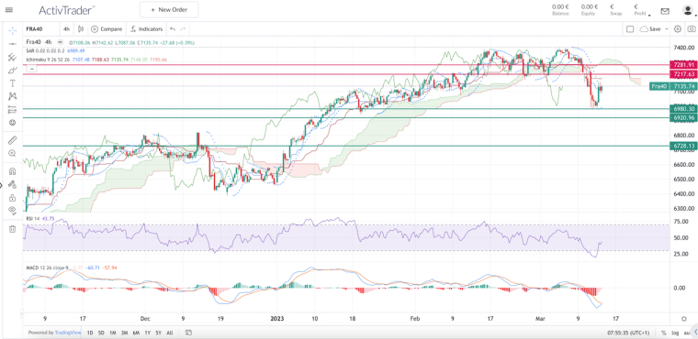Screen dimensions: 698x339
Task: Select the 1D date range
Action: [x=90, y=333]
